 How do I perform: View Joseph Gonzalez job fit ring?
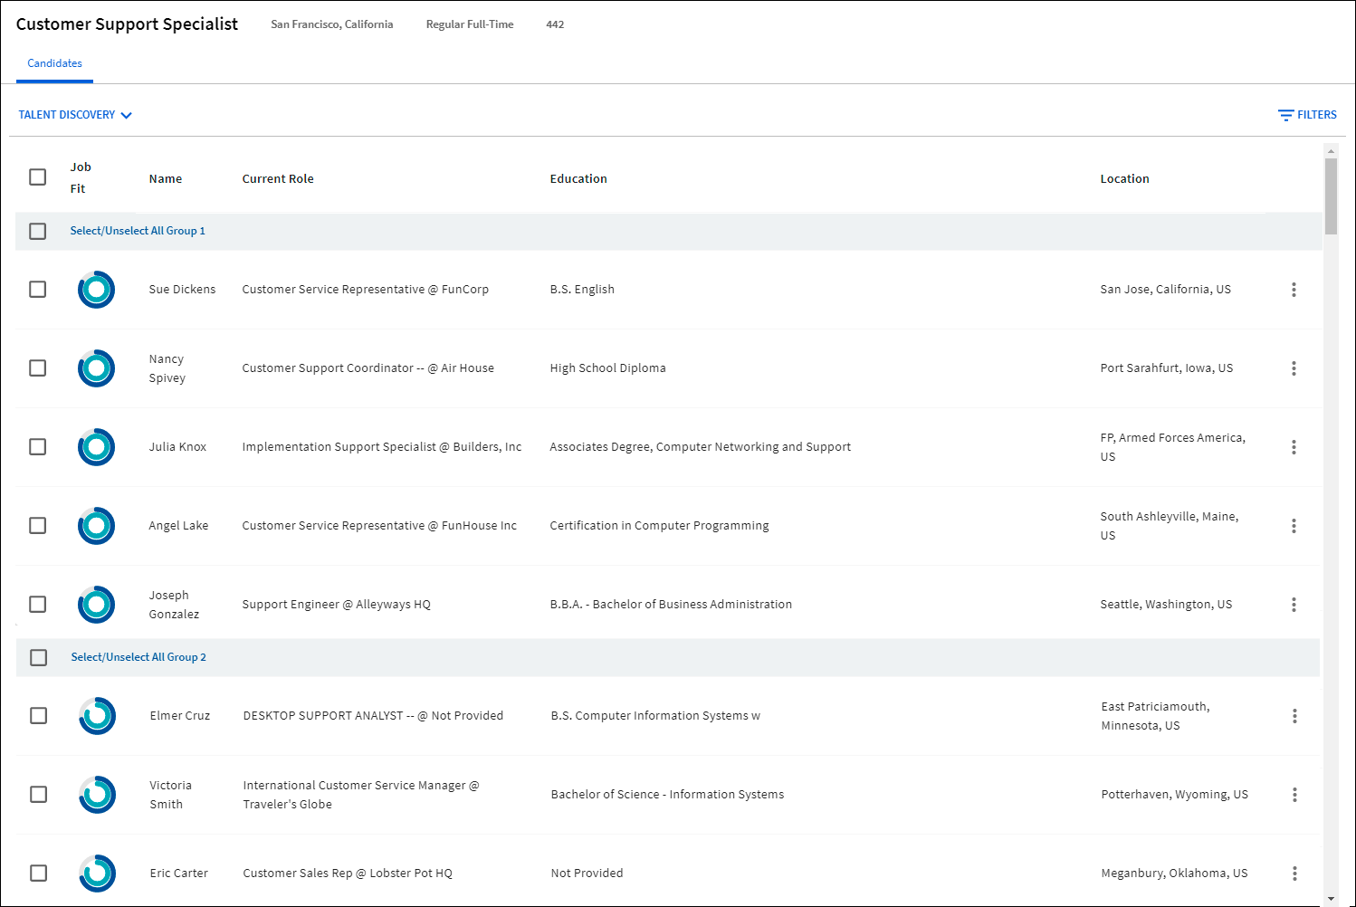tap(96, 605)
